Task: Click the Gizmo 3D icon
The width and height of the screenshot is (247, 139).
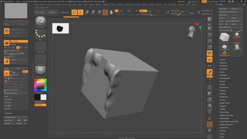Action: [105, 12]
